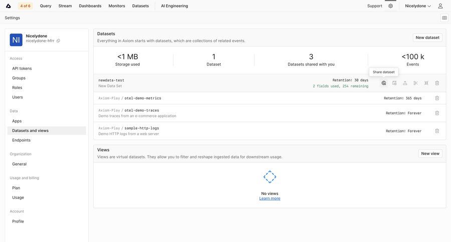Click the scissors trim icon for newdata-test

pyautogui.click(x=415, y=83)
